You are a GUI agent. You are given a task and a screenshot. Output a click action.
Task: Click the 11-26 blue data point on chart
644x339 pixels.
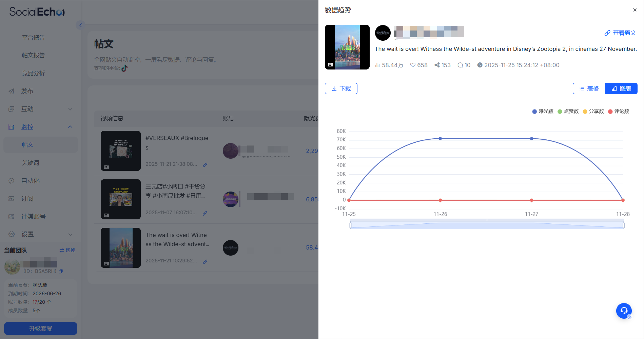pyautogui.click(x=440, y=139)
